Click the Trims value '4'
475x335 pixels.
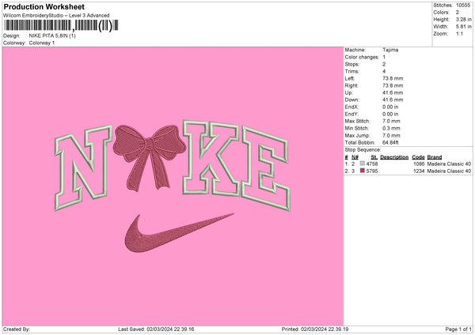[384, 71]
